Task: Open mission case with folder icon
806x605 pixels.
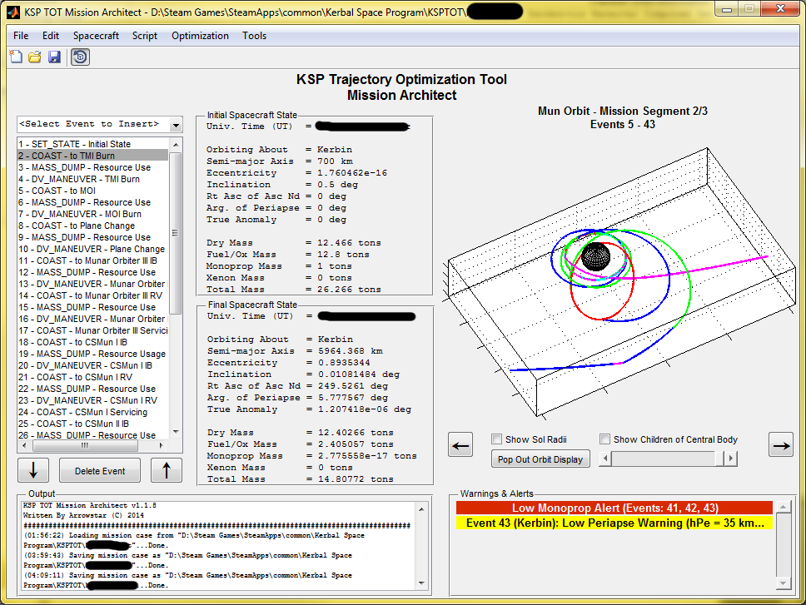Action: (x=35, y=57)
